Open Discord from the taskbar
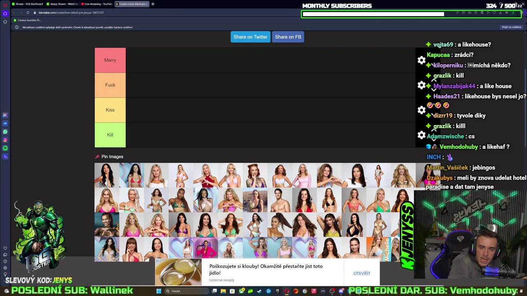Viewport: 527px width, 296px height. (x=341, y=291)
